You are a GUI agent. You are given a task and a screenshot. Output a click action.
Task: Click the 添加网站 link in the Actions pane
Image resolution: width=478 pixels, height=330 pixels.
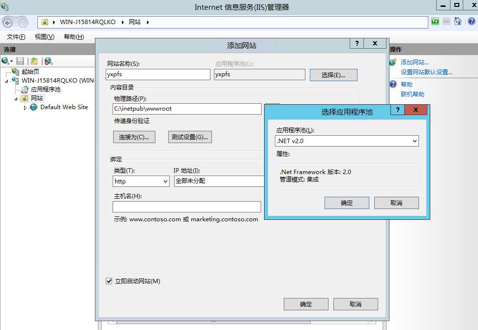(415, 62)
